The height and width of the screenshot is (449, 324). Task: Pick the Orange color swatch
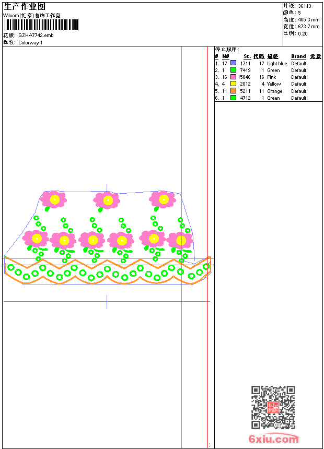click(234, 91)
